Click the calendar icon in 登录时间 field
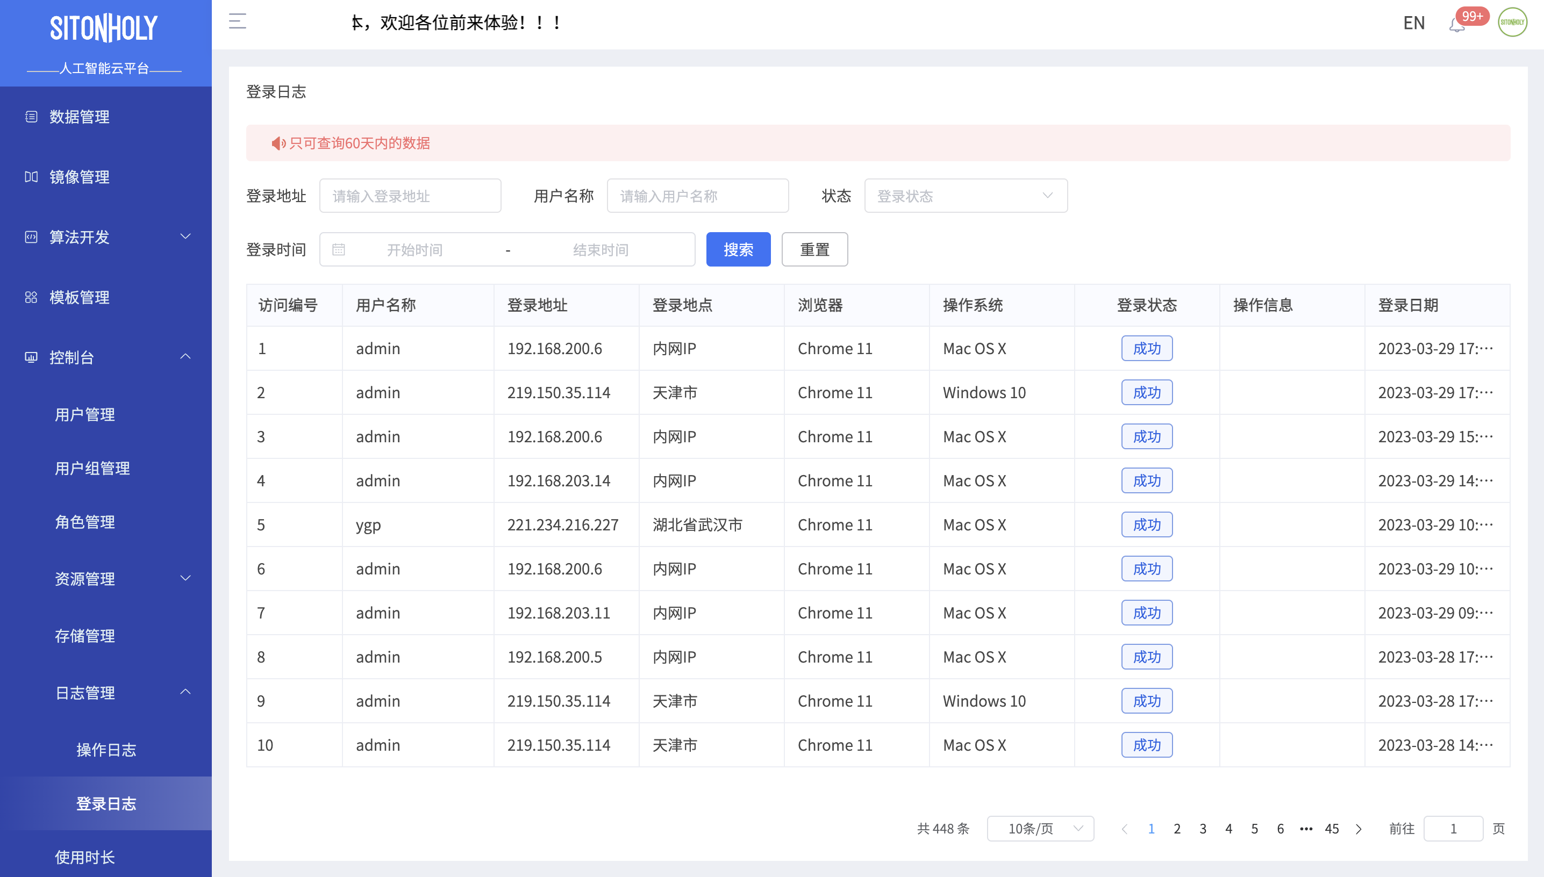Image resolution: width=1544 pixels, height=877 pixels. pos(339,250)
